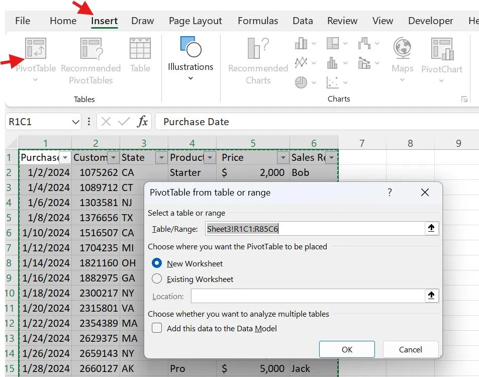Select the New Worksheet radio option
Screen dimensions: 479x377
pos(157,263)
